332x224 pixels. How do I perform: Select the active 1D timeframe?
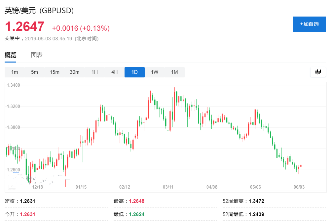tap(134, 72)
